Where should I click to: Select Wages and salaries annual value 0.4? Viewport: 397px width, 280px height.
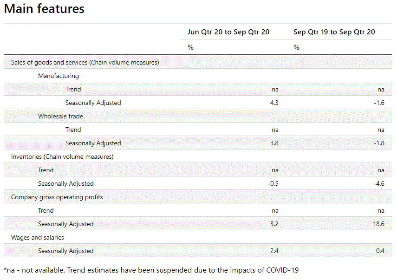pyautogui.click(x=380, y=251)
